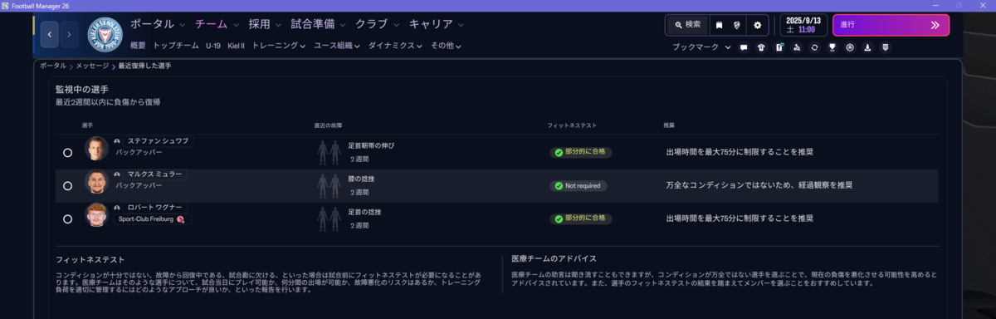Go back with the left arrow button
Image resolution: width=996 pixels, height=319 pixels.
(50, 35)
